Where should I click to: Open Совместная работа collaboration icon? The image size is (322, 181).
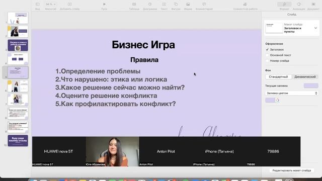[x=245, y=5]
